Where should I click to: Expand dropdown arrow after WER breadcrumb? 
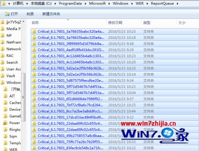pos(147,4)
